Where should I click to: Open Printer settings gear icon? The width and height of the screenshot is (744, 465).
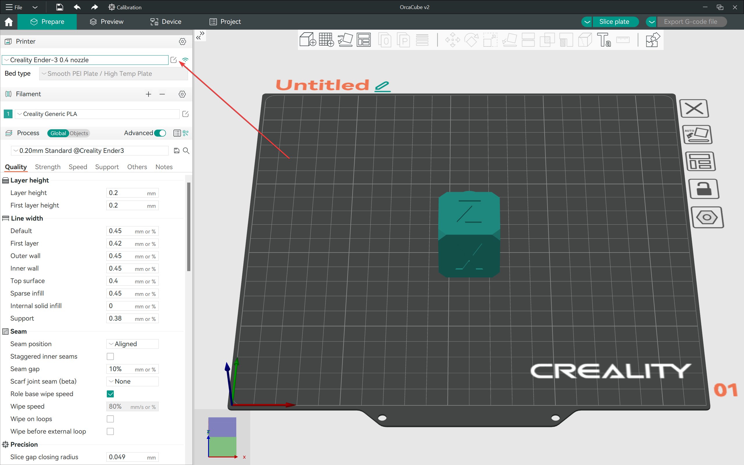click(x=182, y=42)
